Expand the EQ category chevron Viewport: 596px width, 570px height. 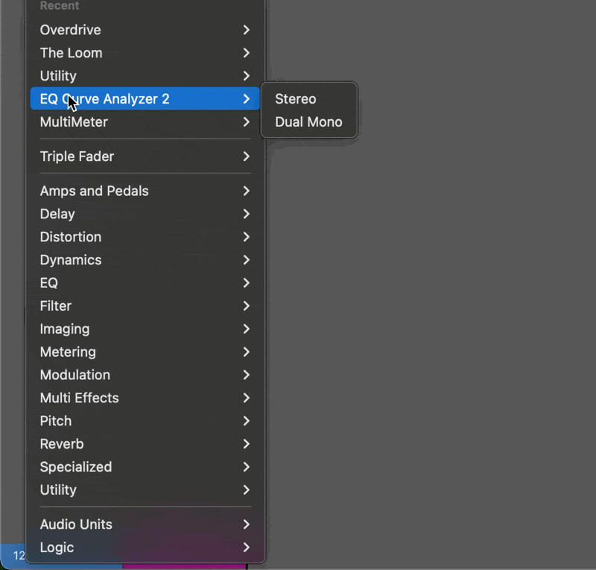tap(246, 283)
